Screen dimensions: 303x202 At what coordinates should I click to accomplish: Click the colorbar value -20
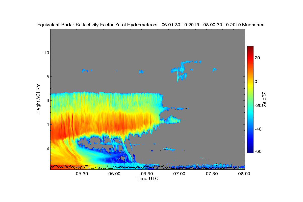tap(258, 106)
